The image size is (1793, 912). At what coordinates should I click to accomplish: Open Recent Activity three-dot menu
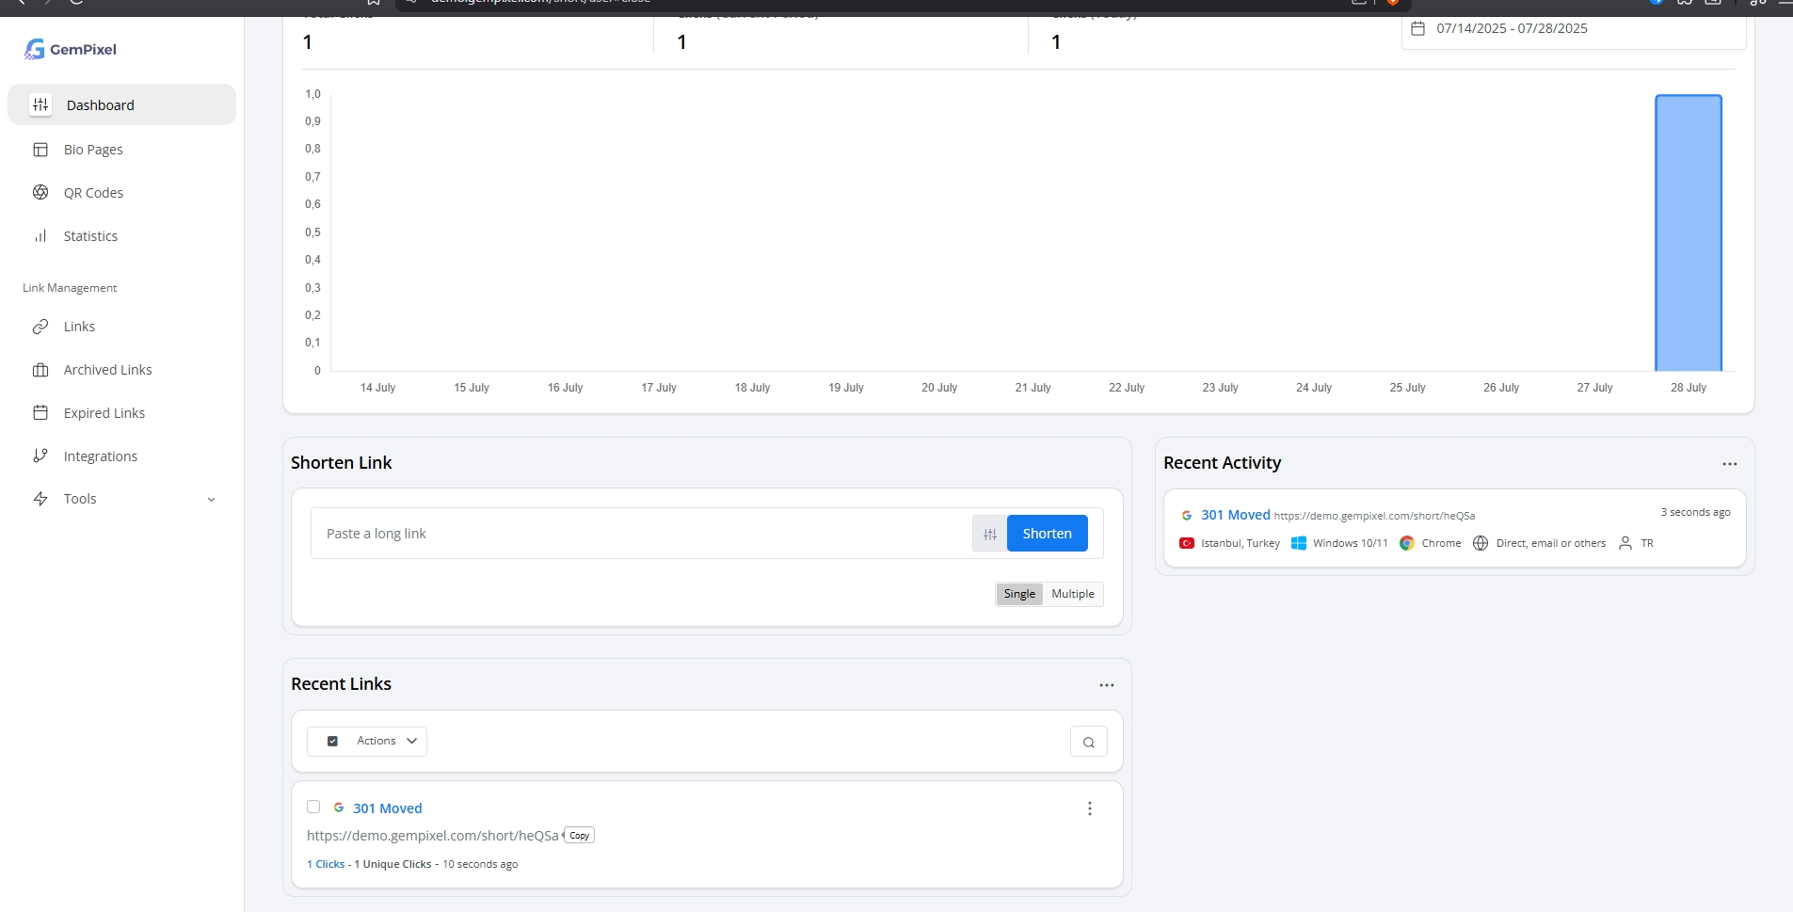(1730, 464)
